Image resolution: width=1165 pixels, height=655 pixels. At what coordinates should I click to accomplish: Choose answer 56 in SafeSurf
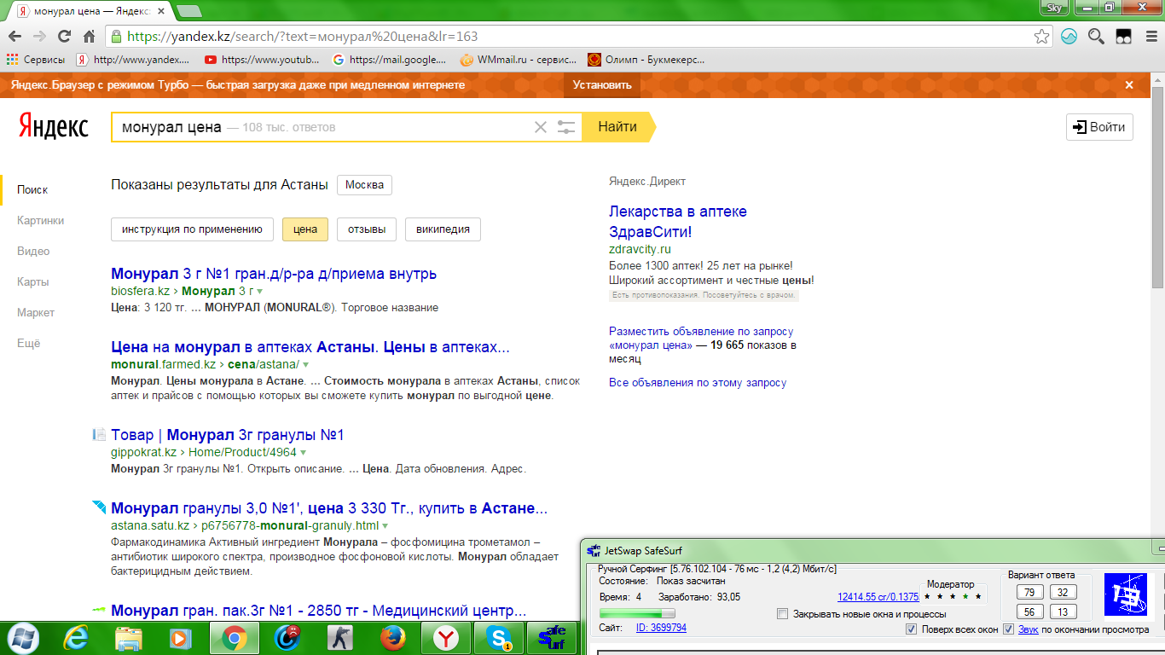click(x=1029, y=612)
